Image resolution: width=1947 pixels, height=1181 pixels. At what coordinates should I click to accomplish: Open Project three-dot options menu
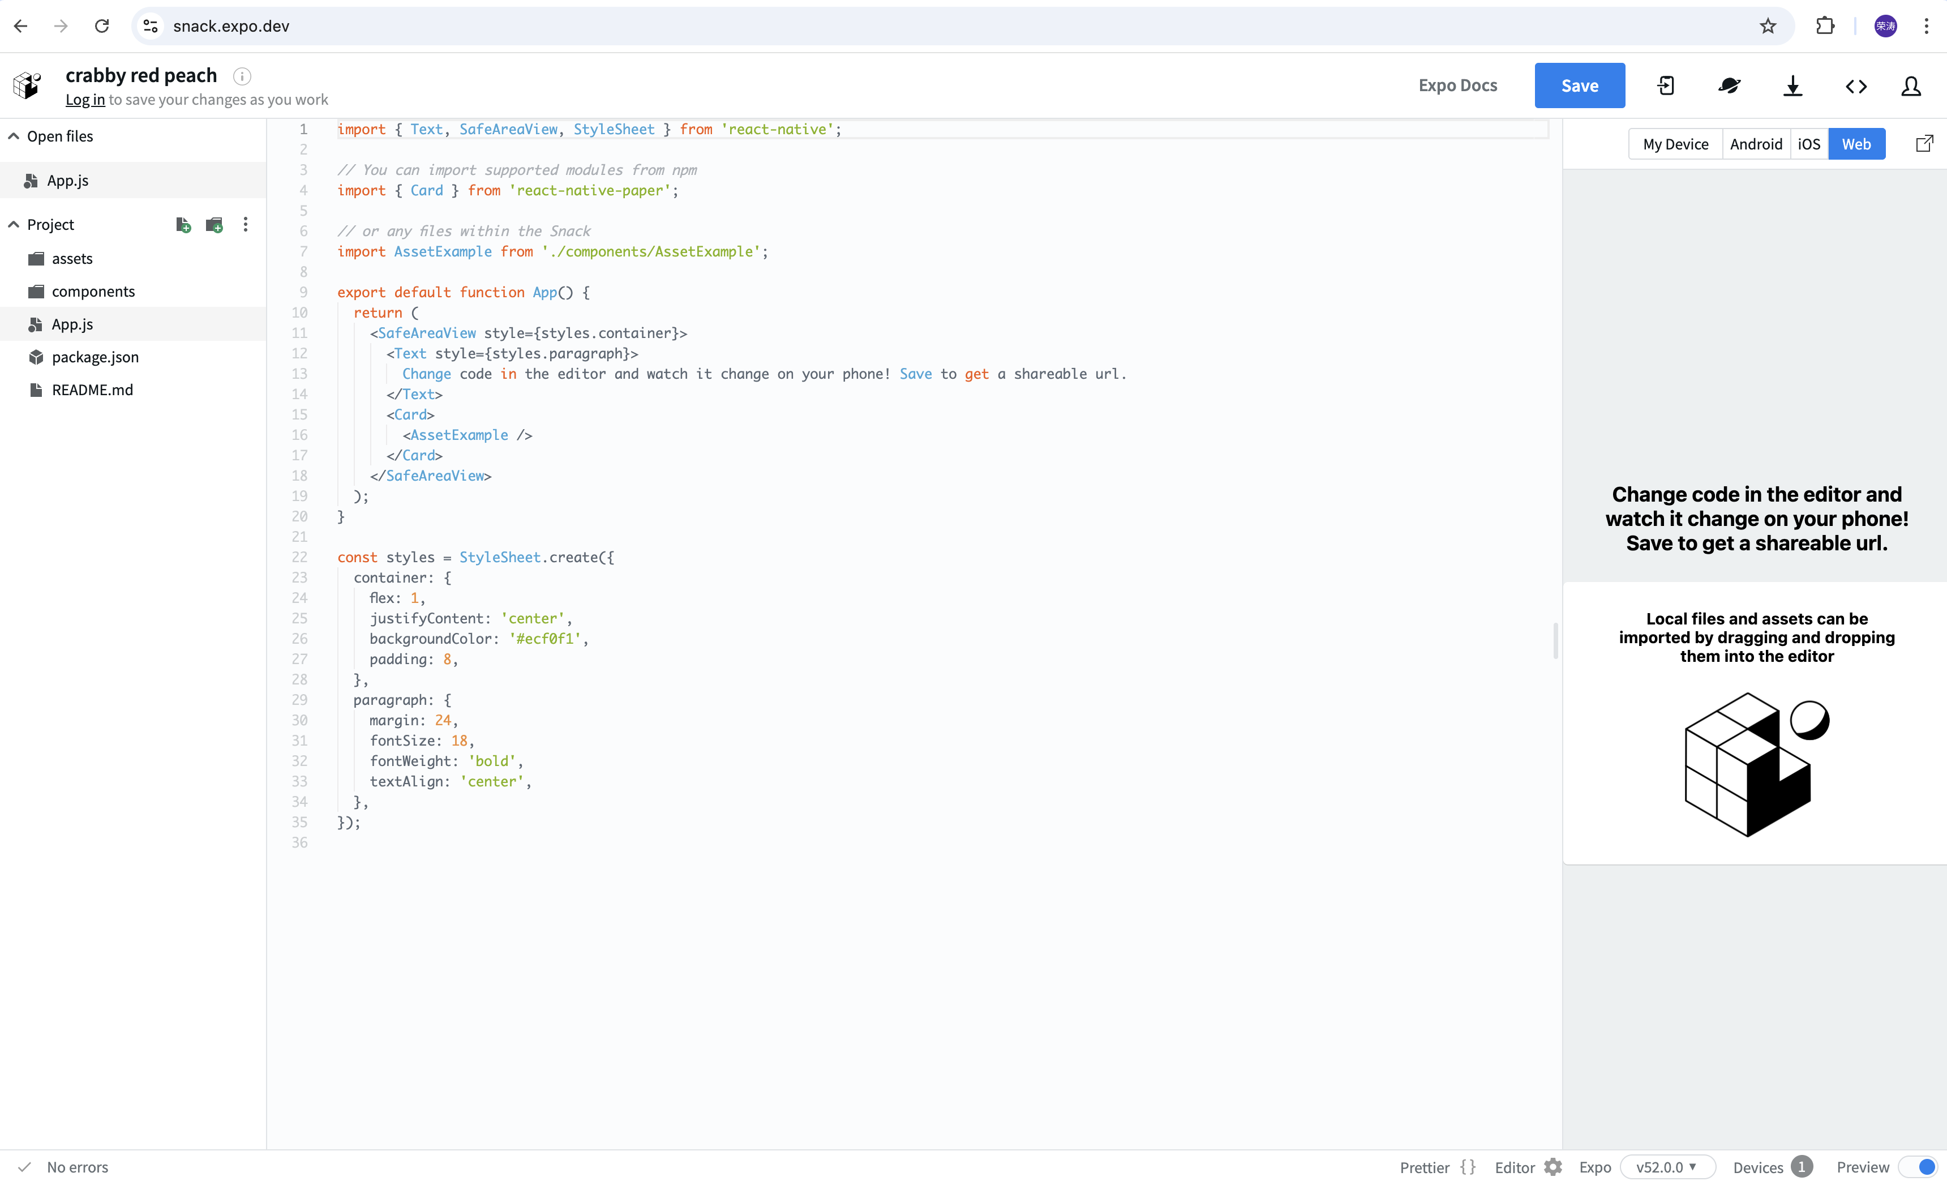point(246,225)
